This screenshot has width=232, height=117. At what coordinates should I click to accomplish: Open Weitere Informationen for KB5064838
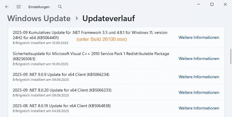click(199, 108)
